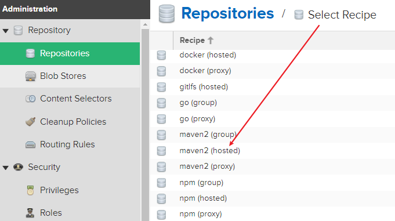
Task: Select the go (group) recipe row
Action: point(273,103)
